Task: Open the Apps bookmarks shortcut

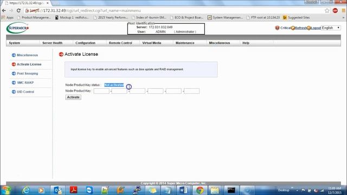Action: click(8, 17)
